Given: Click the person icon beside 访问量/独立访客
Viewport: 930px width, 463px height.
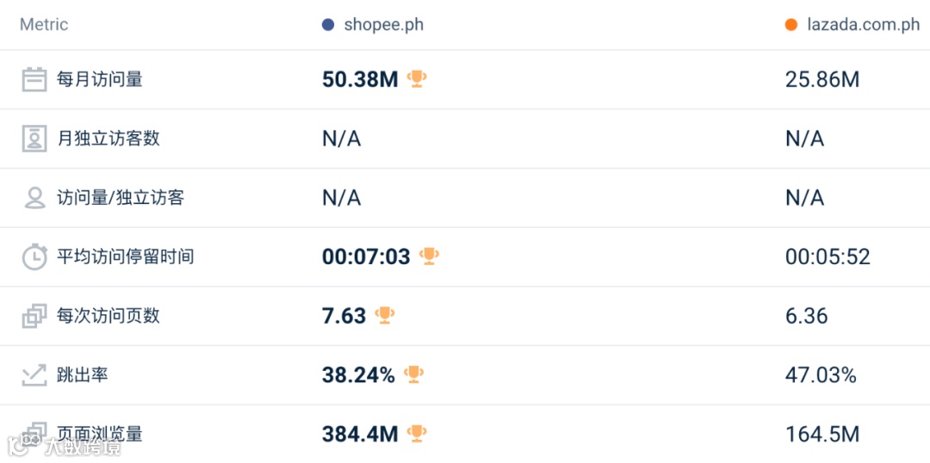Looking at the screenshot, I should [x=34, y=198].
